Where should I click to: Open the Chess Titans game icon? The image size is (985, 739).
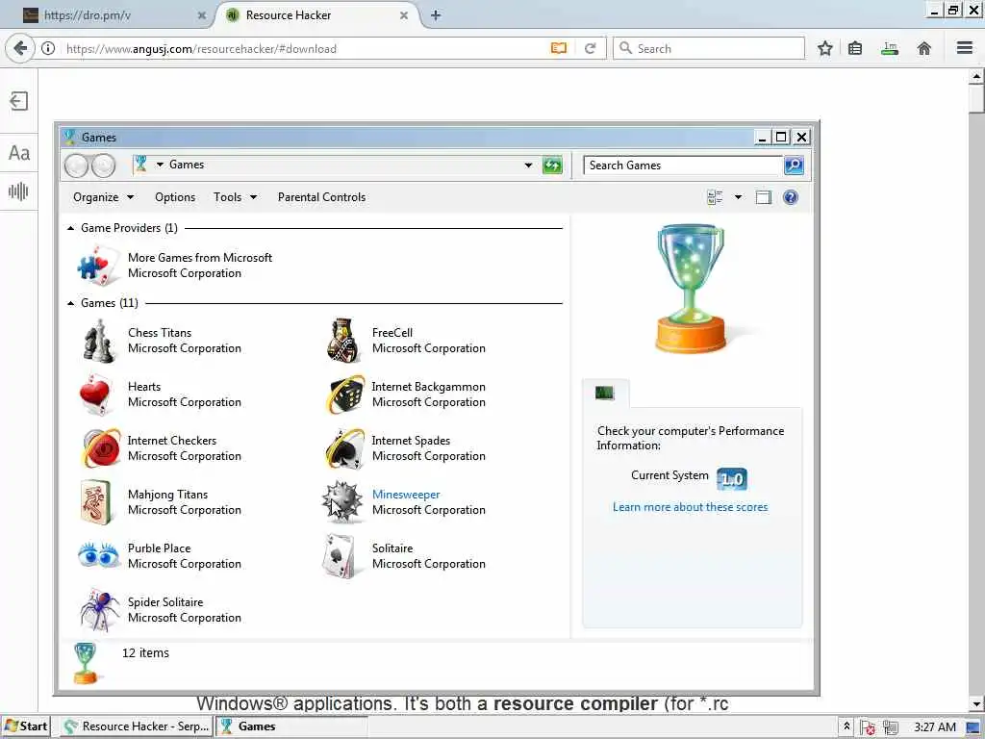point(99,342)
